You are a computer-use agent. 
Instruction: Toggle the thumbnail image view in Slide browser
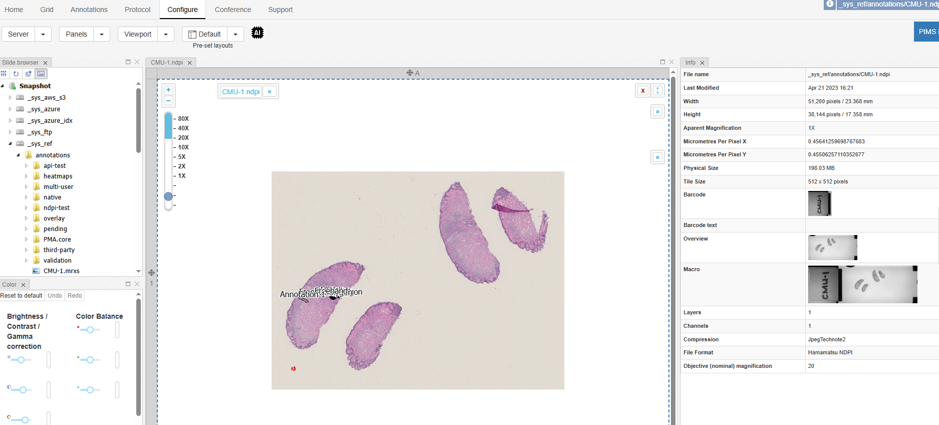(x=41, y=74)
